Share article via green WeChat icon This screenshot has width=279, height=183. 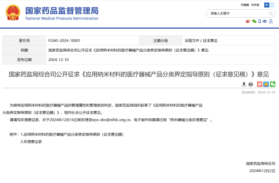click(273, 84)
